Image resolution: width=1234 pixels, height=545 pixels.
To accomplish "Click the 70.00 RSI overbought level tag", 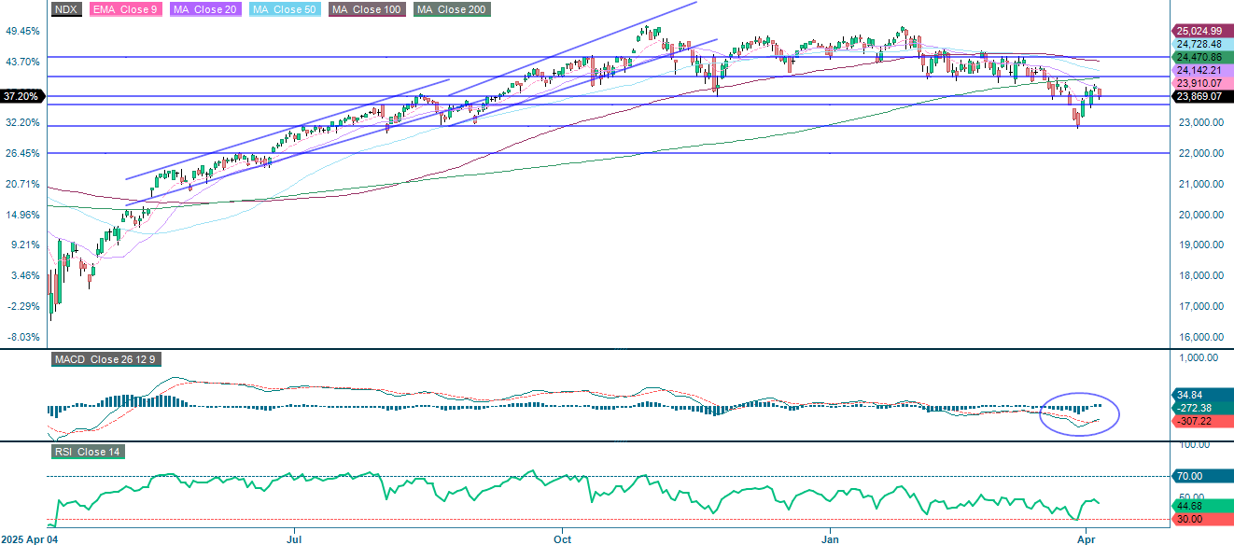I will pyautogui.click(x=1199, y=475).
